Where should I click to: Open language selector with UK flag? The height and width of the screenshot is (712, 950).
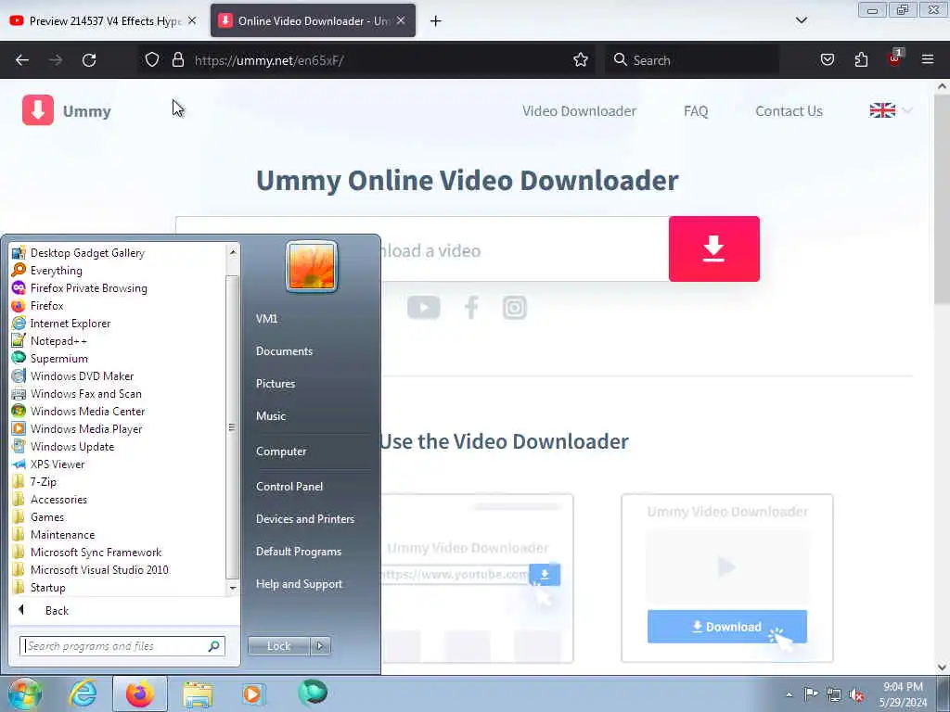click(x=891, y=110)
